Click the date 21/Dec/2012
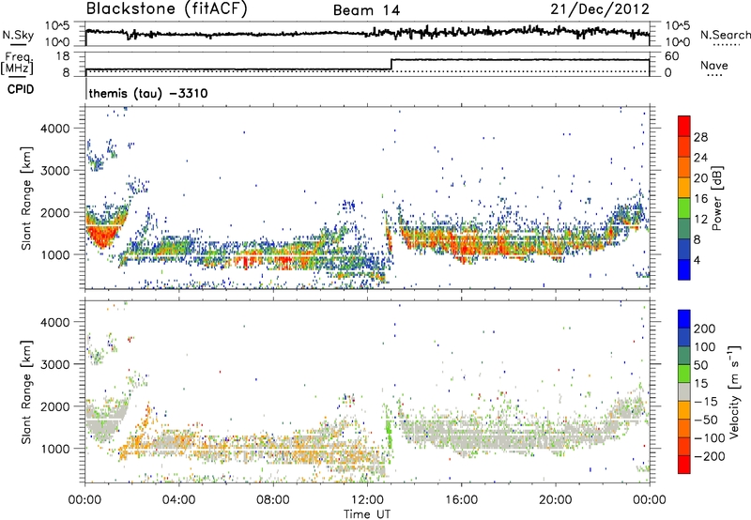Screen dimensions: 751x520 click(600, 8)
